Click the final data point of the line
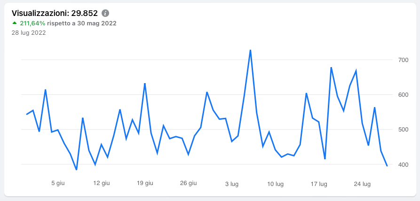 click(x=387, y=166)
